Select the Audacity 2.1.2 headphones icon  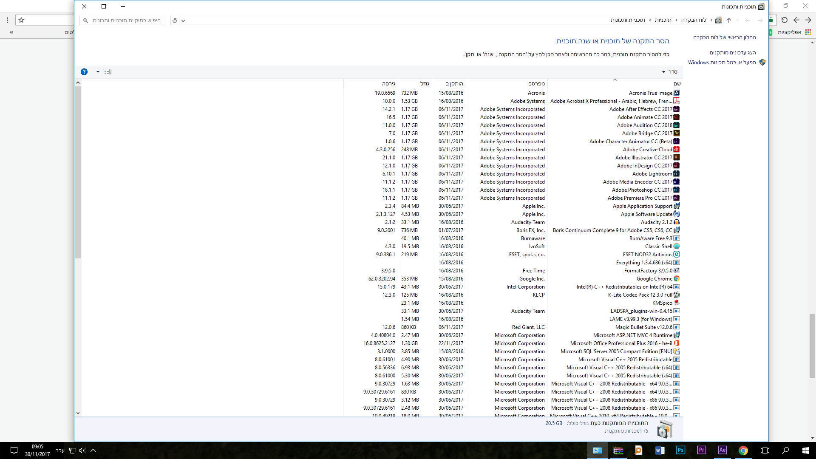point(677,222)
